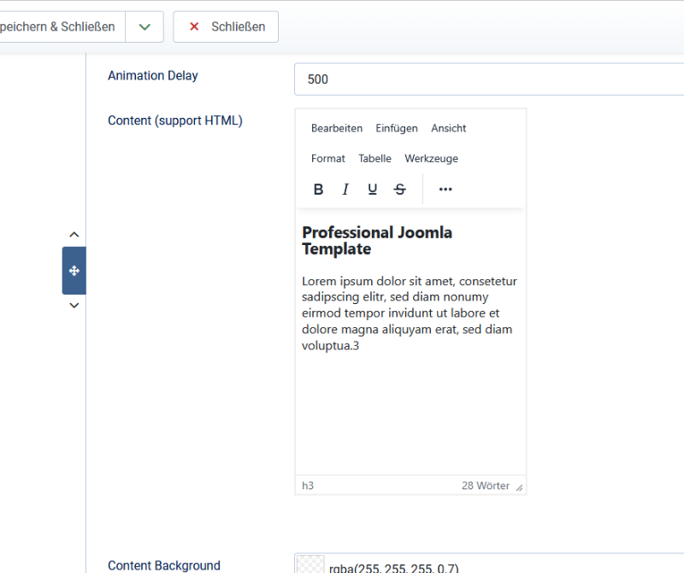The width and height of the screenshot is (684, 573).
Task: Open the Werkzeuge menu
Action: coord(432,159)
